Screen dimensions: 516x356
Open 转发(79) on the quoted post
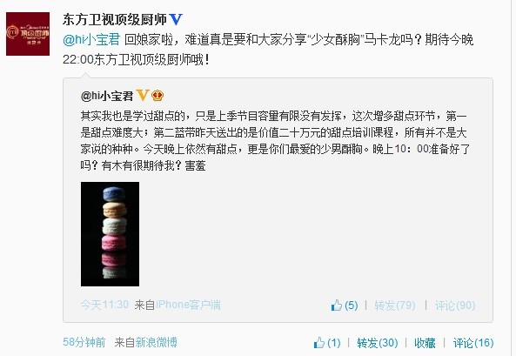click(x=394, y=306)
